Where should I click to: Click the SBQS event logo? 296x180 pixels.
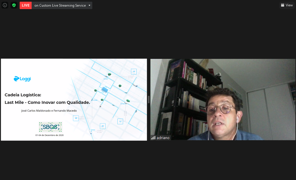point(50,127)
